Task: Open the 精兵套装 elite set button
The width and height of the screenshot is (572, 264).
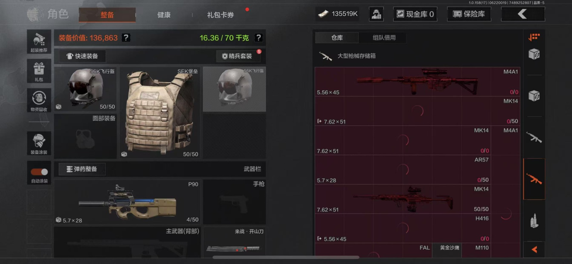Action: point(238,56)
